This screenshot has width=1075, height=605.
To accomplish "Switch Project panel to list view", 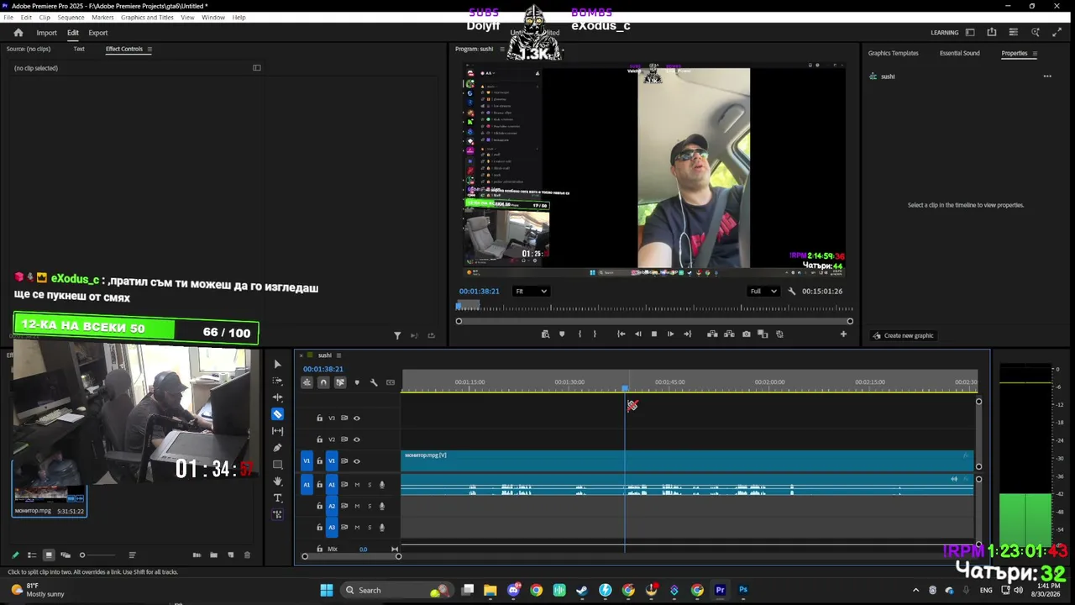I will coord(32,555).
